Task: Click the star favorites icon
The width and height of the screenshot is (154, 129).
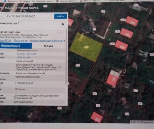Action: tap(63, 24)
